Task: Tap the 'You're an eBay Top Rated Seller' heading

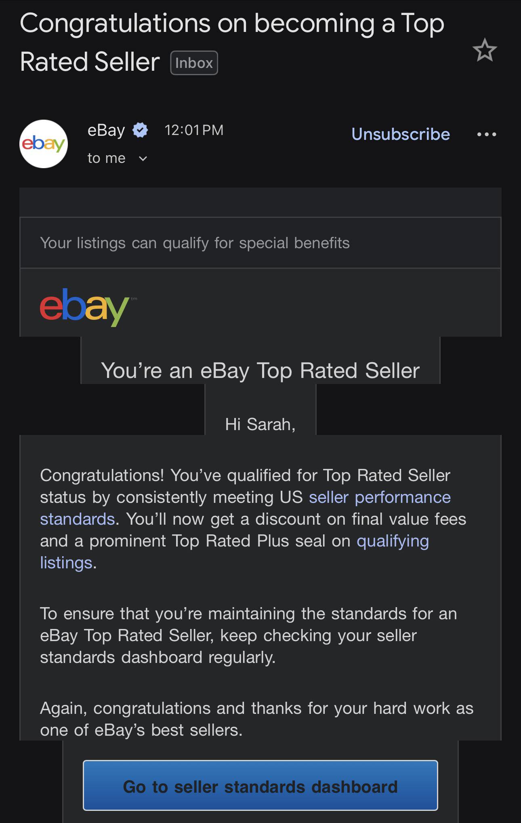Action: point(260,370)
